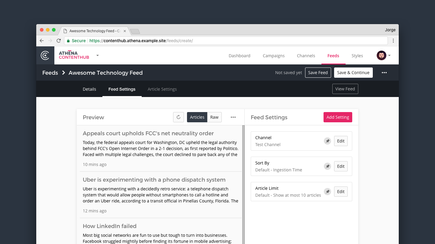The height and width of the screenshot is (244, 435).
Task: Open the Preview panel more options menu
Action: pyautogui.click(x=233, y=117)
